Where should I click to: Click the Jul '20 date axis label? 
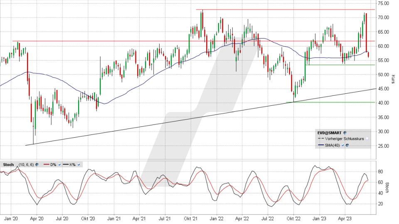point(62,219)
